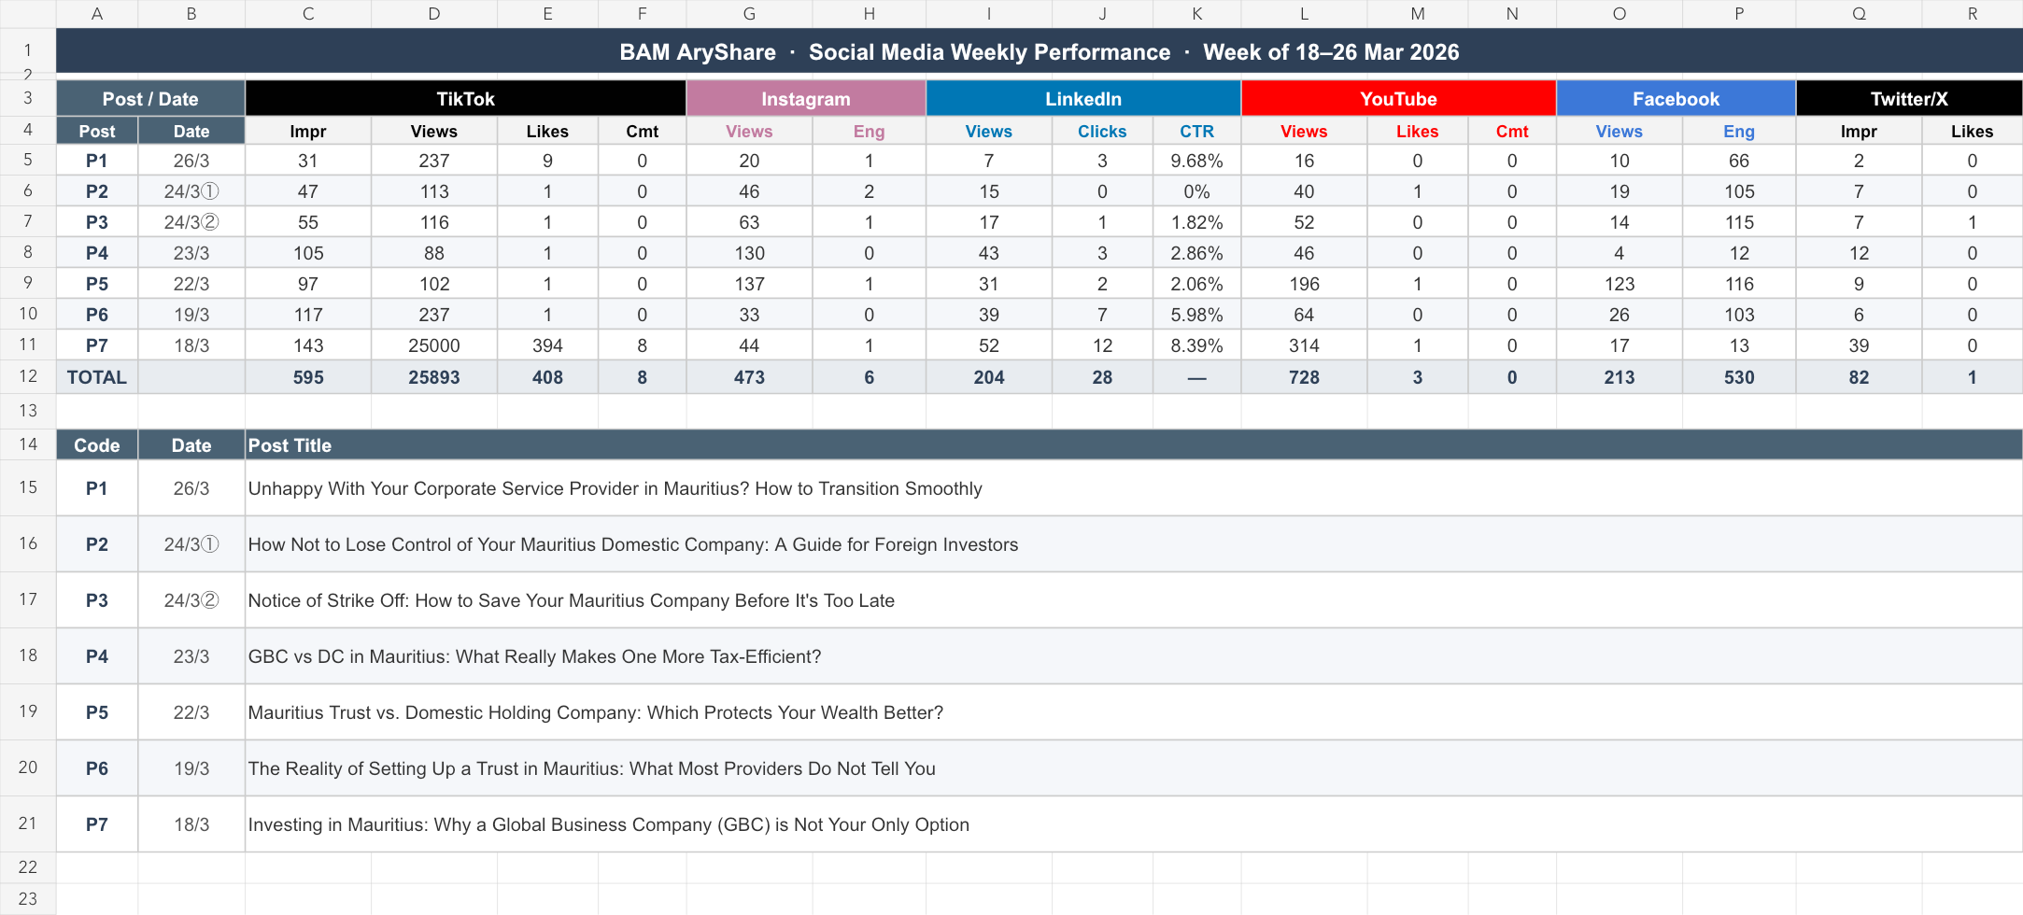Click the total TikTok views cell 25893
The height and width of the screenshot is (915, 2023).
434,377
